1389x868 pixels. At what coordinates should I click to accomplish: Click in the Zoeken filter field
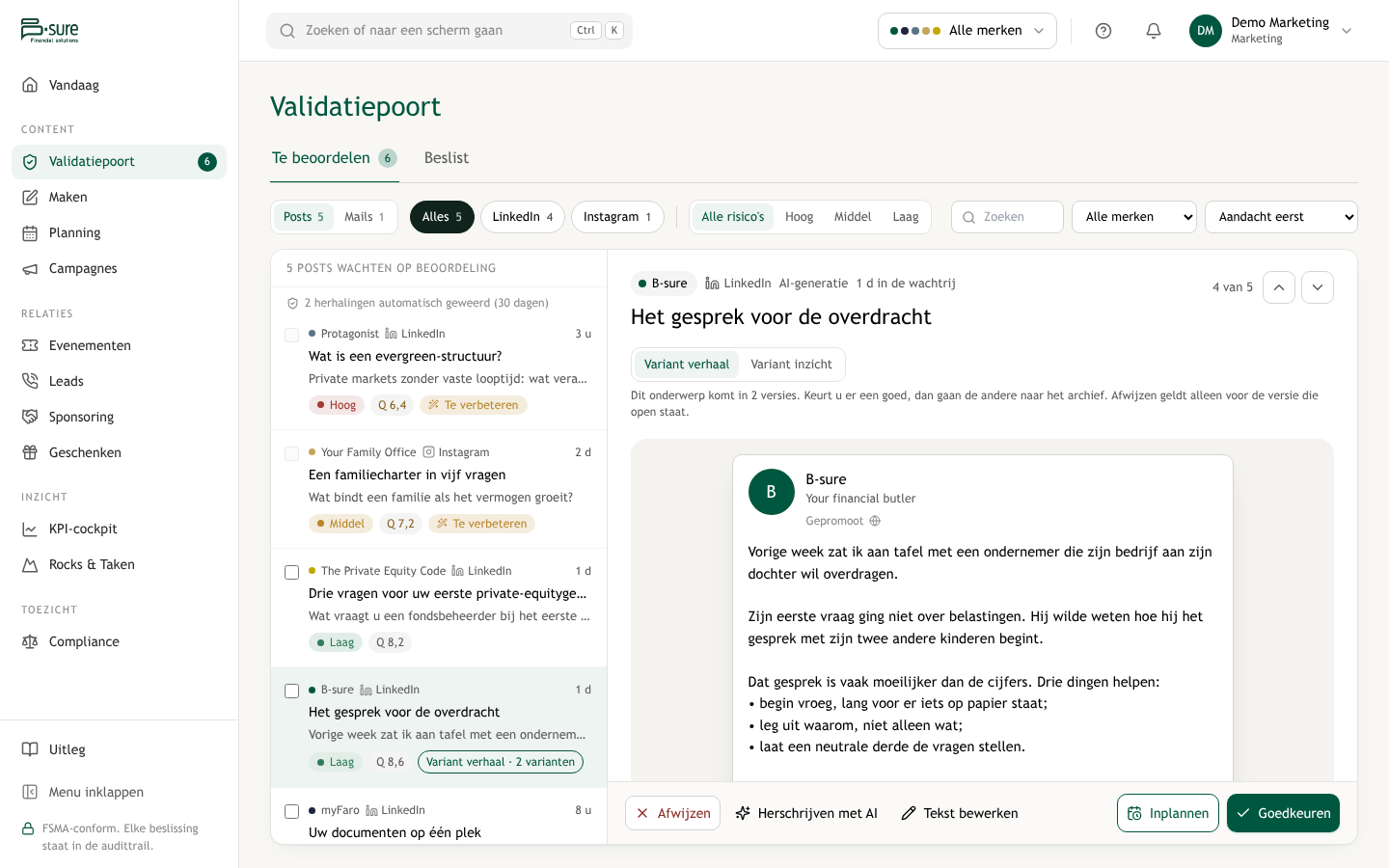1007,217
